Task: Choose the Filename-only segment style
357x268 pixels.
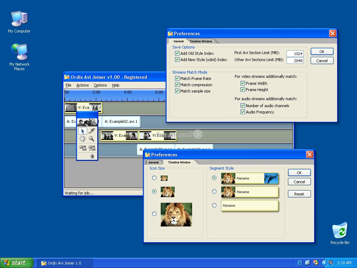Action: click(214, 206)
